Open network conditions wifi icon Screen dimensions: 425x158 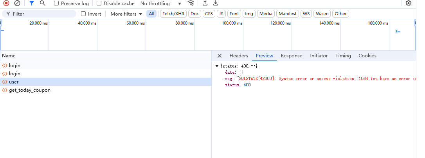point(191,3)
